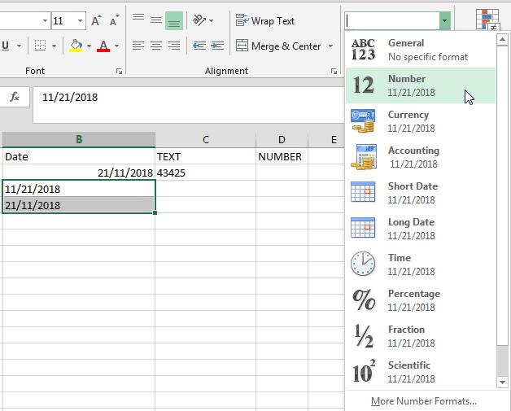Align cell text to the left
This screenshot has width=511, height=411.
pyautogui.click(x=138, y=46)
